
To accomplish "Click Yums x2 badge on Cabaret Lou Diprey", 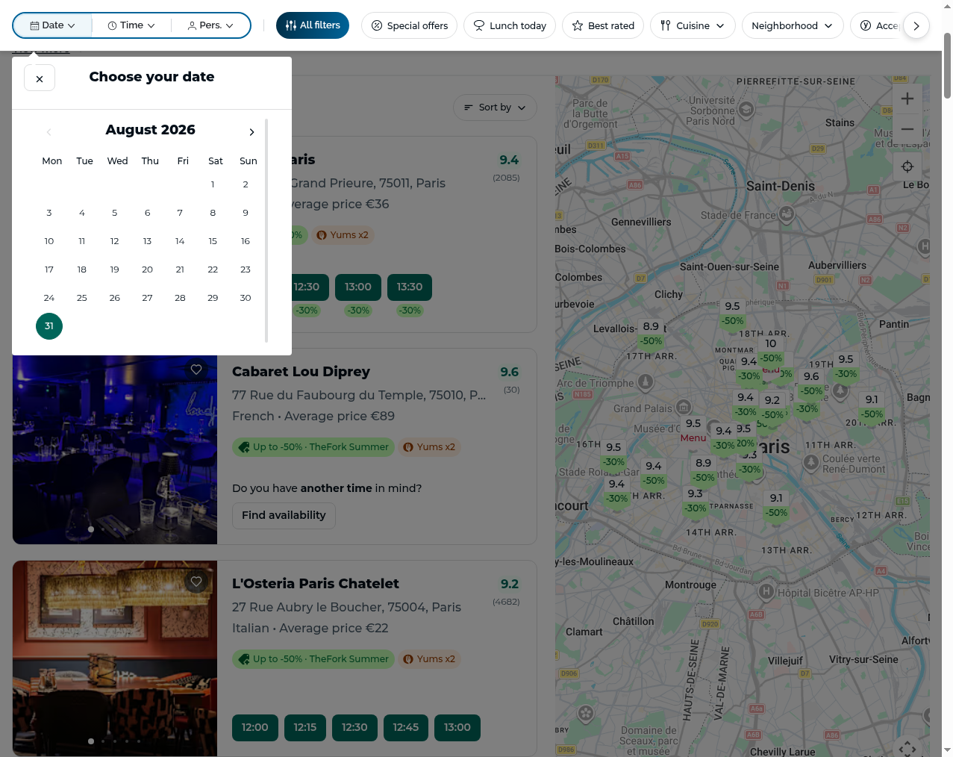I will tap(429, 447).
